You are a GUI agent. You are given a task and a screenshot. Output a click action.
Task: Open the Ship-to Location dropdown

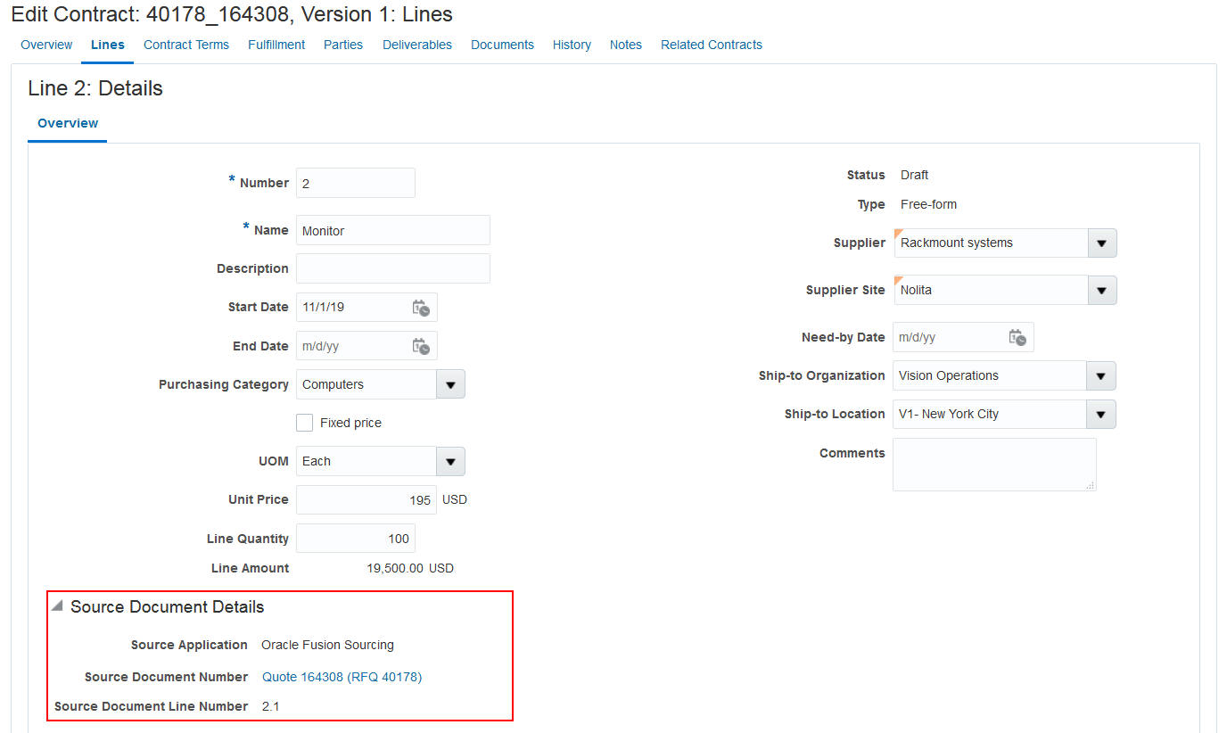point(1102,414)
